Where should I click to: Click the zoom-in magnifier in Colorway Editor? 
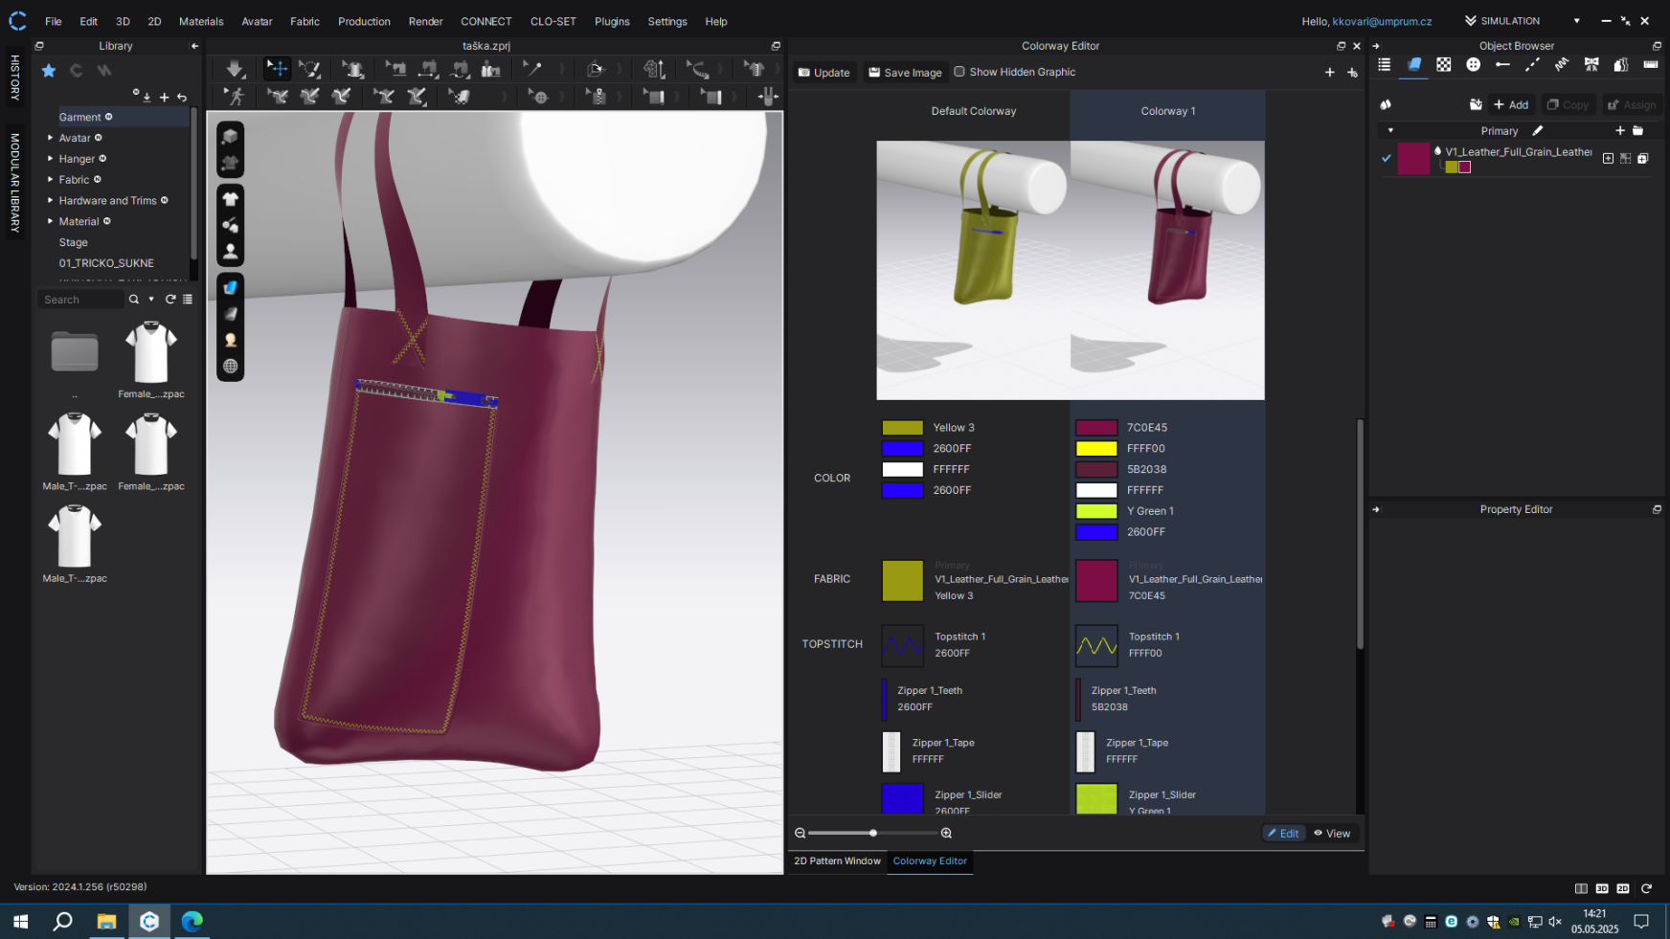click(946, 834)
